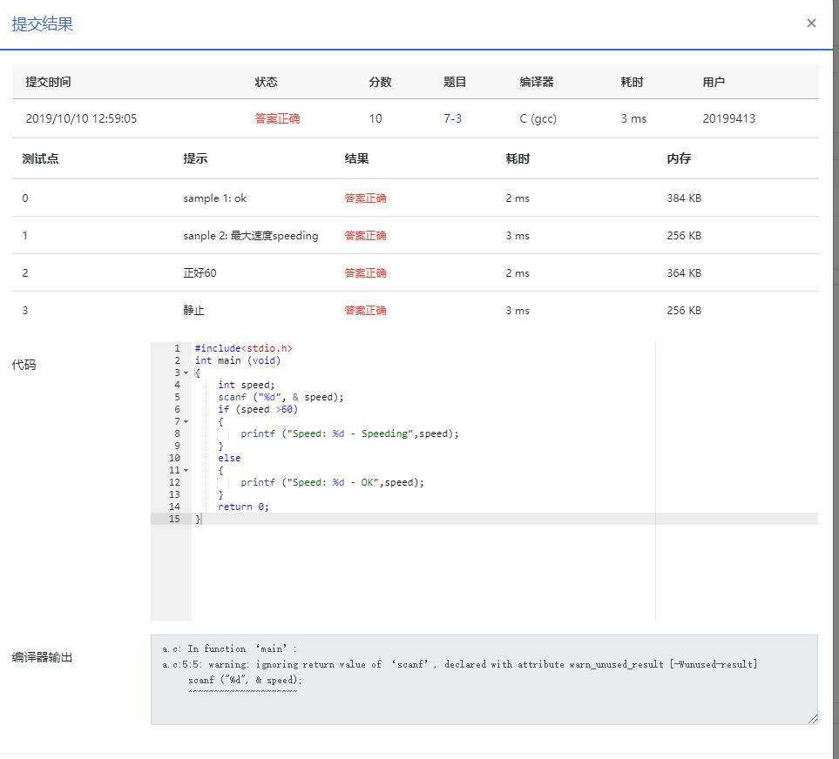Click line number 15 in gutter

coord(174,519)
